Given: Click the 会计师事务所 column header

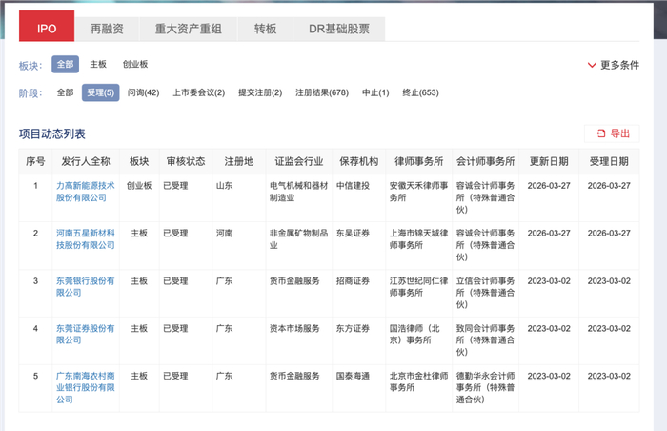Looking at the screenshot, I should tap(485, 161).
